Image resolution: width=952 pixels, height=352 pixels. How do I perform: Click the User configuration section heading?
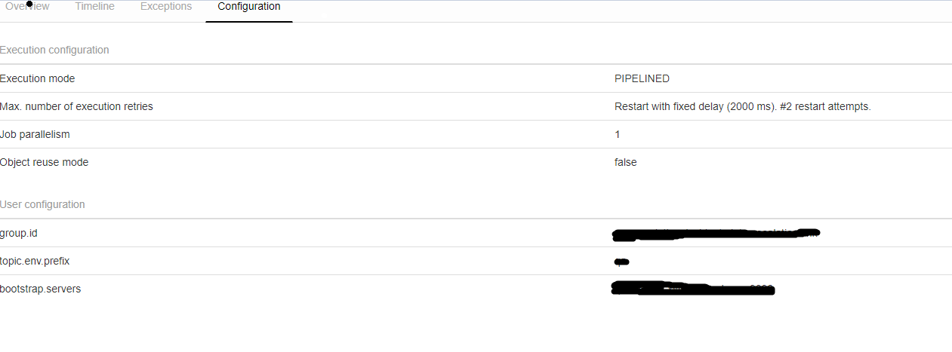42,204
